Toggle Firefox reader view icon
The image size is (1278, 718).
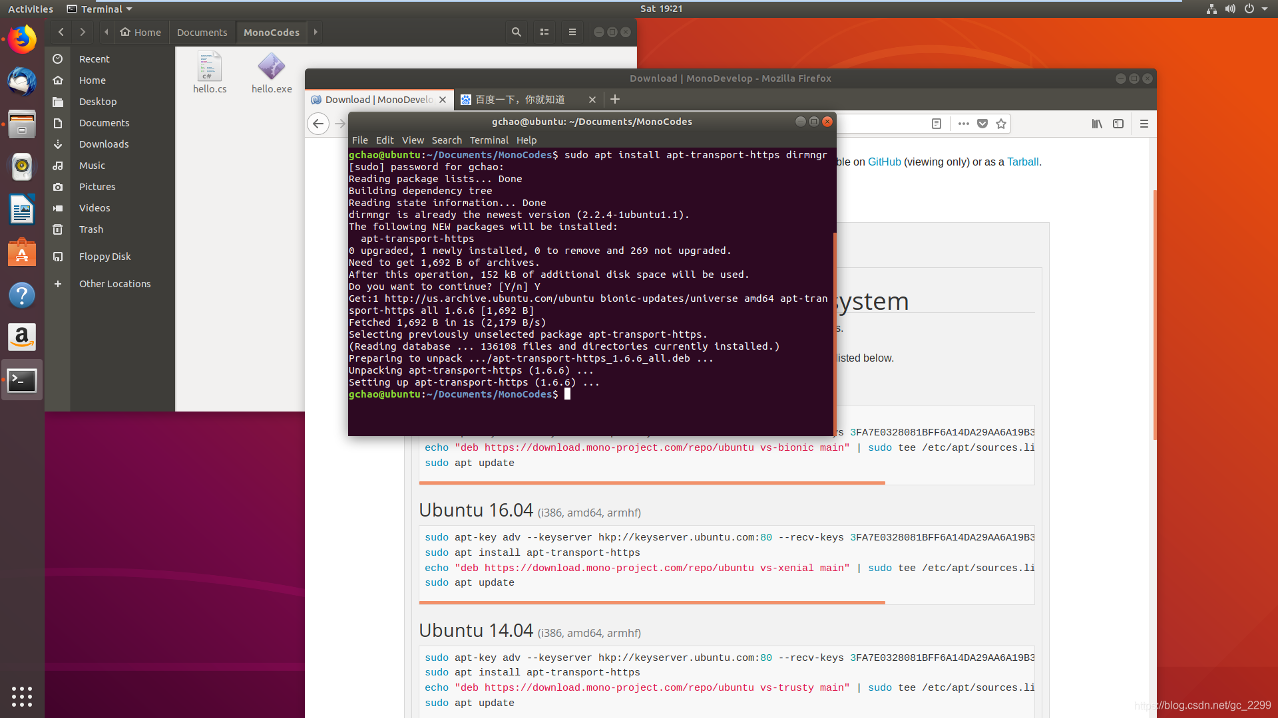click(937, 124)
